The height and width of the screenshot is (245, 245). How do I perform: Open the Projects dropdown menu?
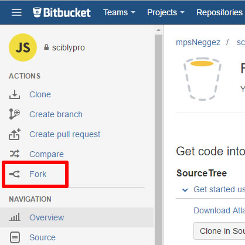click(x=166, y=12)
